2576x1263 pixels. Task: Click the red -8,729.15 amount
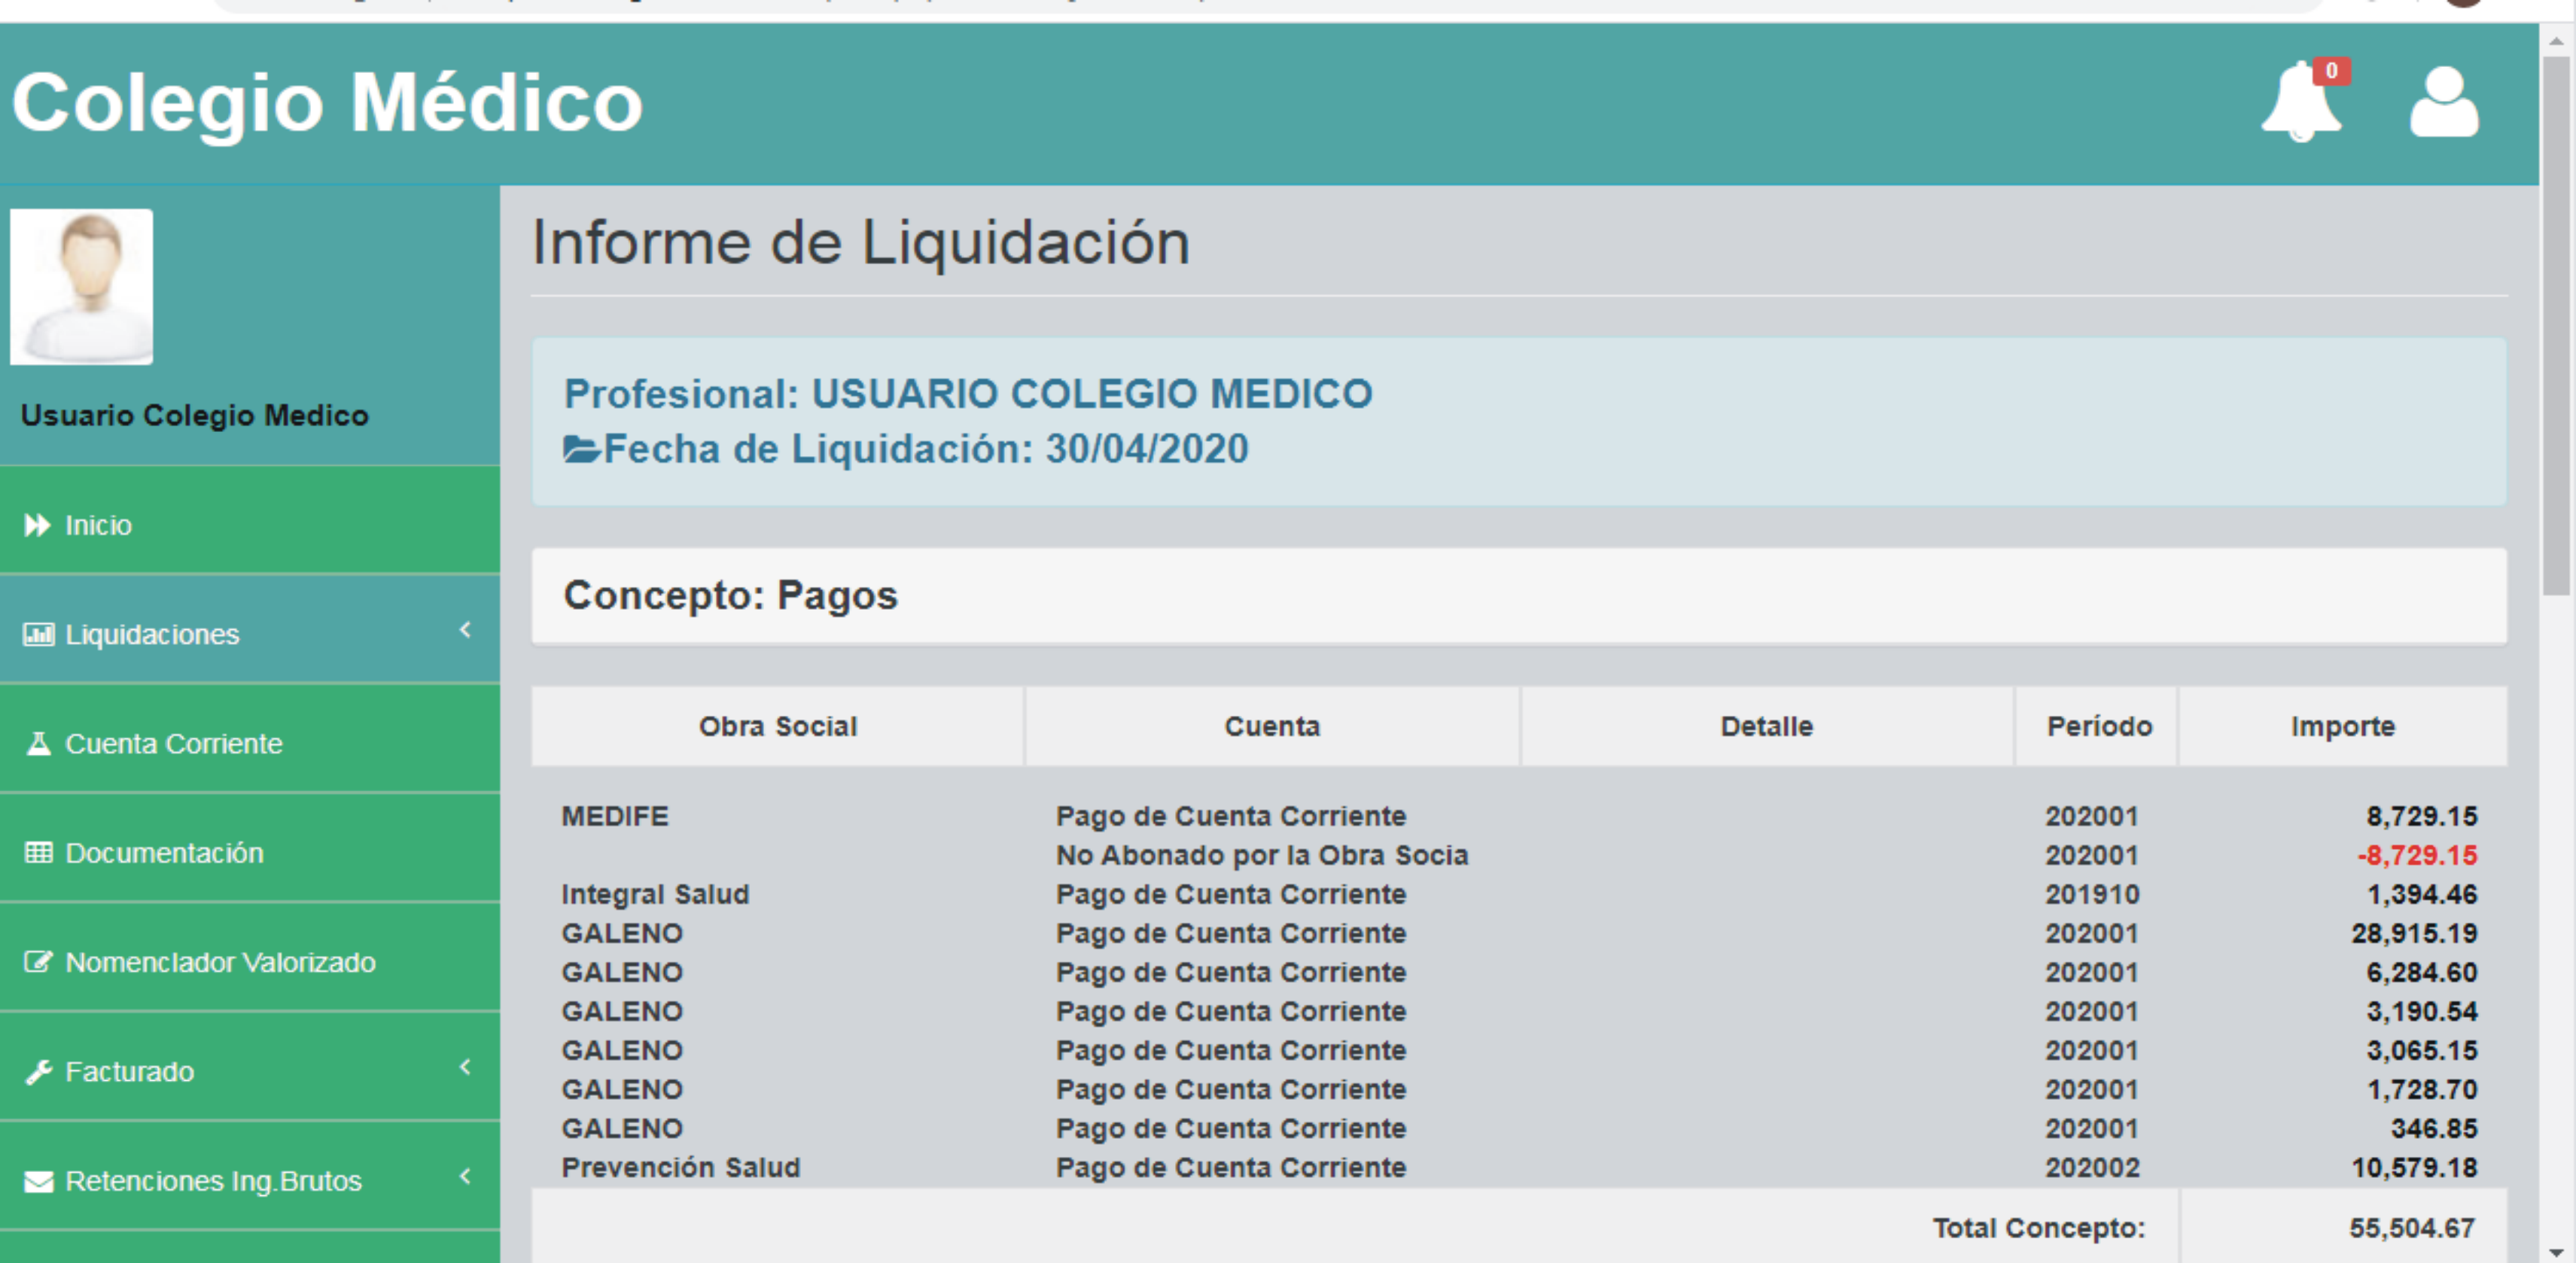point(2417,855)
